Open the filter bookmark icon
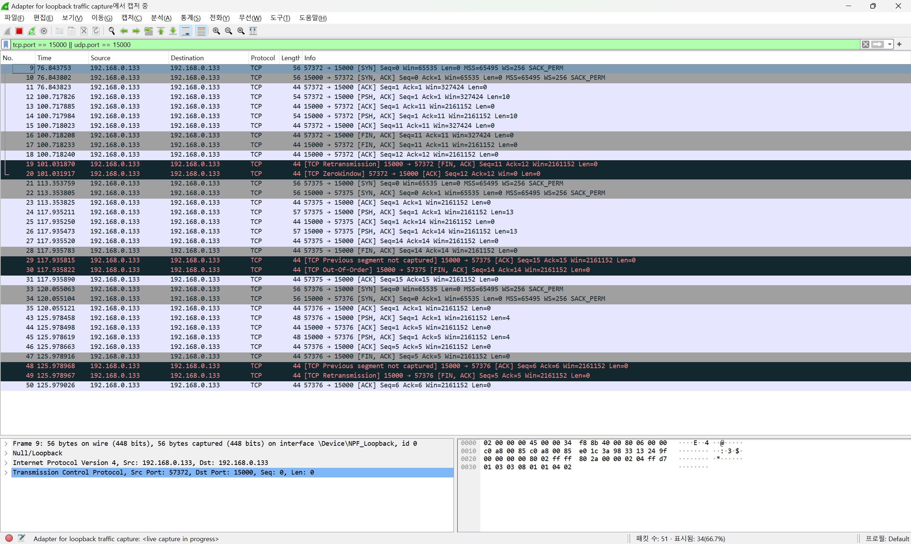The width and height of the screenshot is (911, 544). click(6, 45)
